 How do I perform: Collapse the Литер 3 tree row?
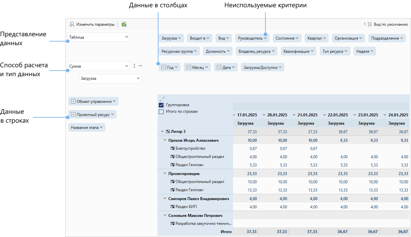162,132
